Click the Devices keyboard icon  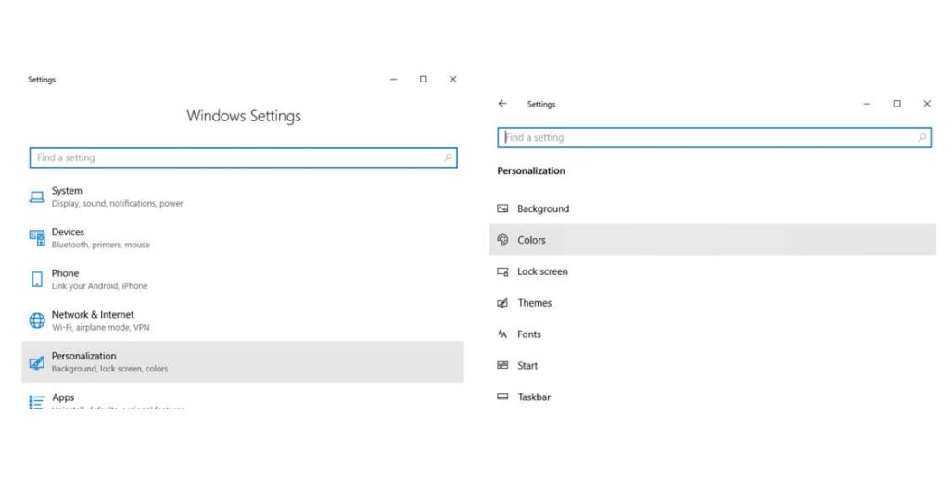point(37,238)
